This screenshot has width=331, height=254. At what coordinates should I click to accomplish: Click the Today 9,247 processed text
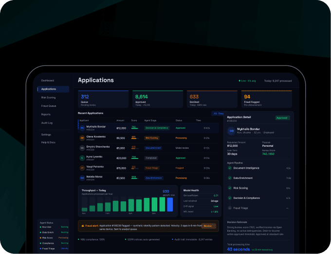tap(278, 81)
